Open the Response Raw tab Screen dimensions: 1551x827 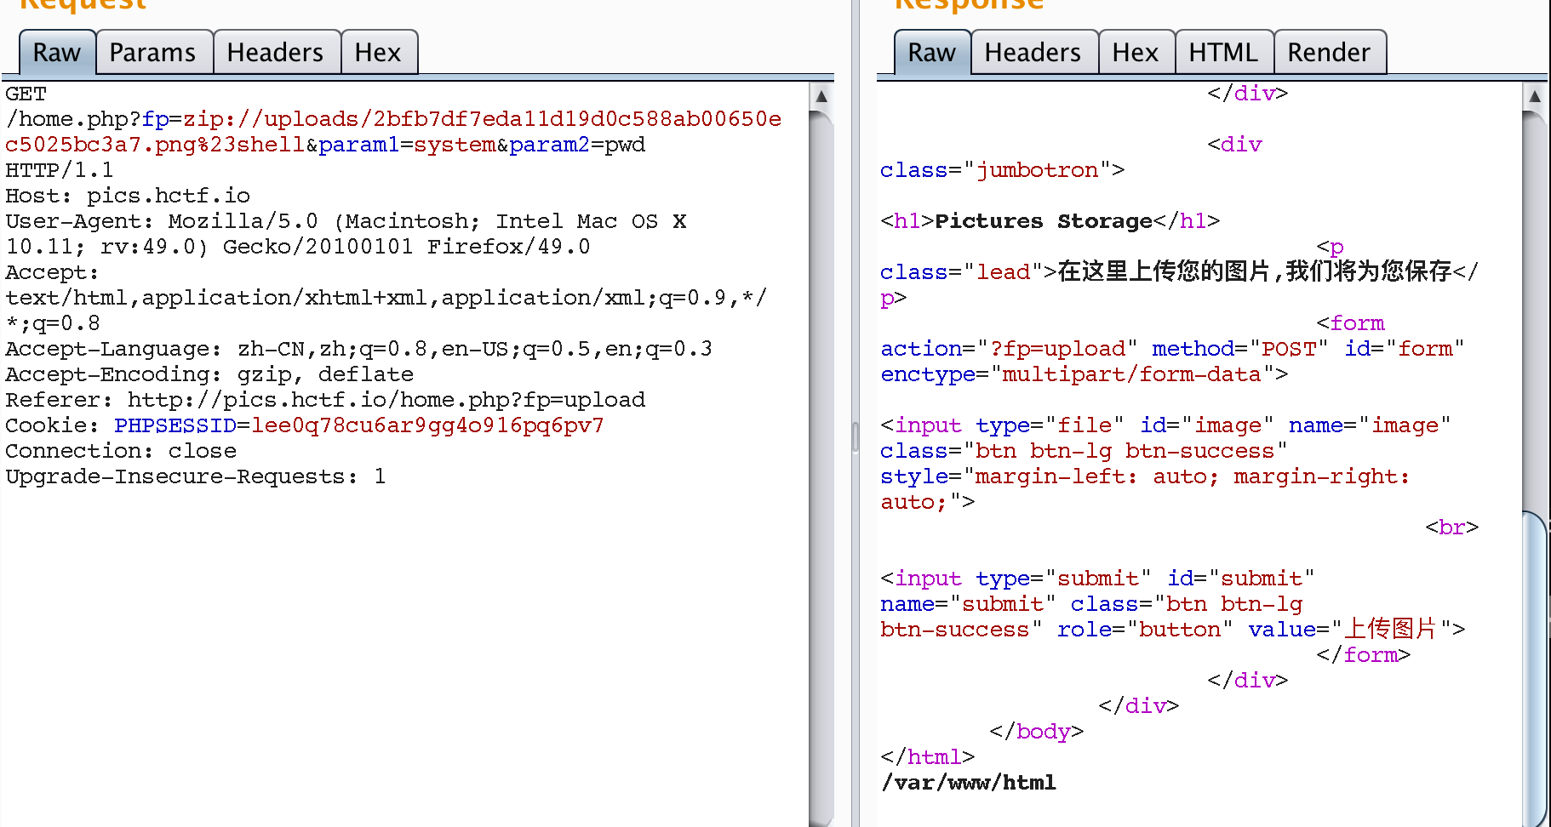[932, 53]
